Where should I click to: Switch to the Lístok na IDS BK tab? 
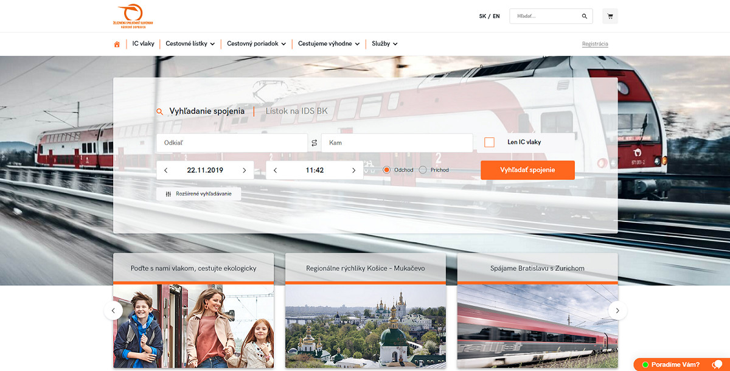coord(296,111)
